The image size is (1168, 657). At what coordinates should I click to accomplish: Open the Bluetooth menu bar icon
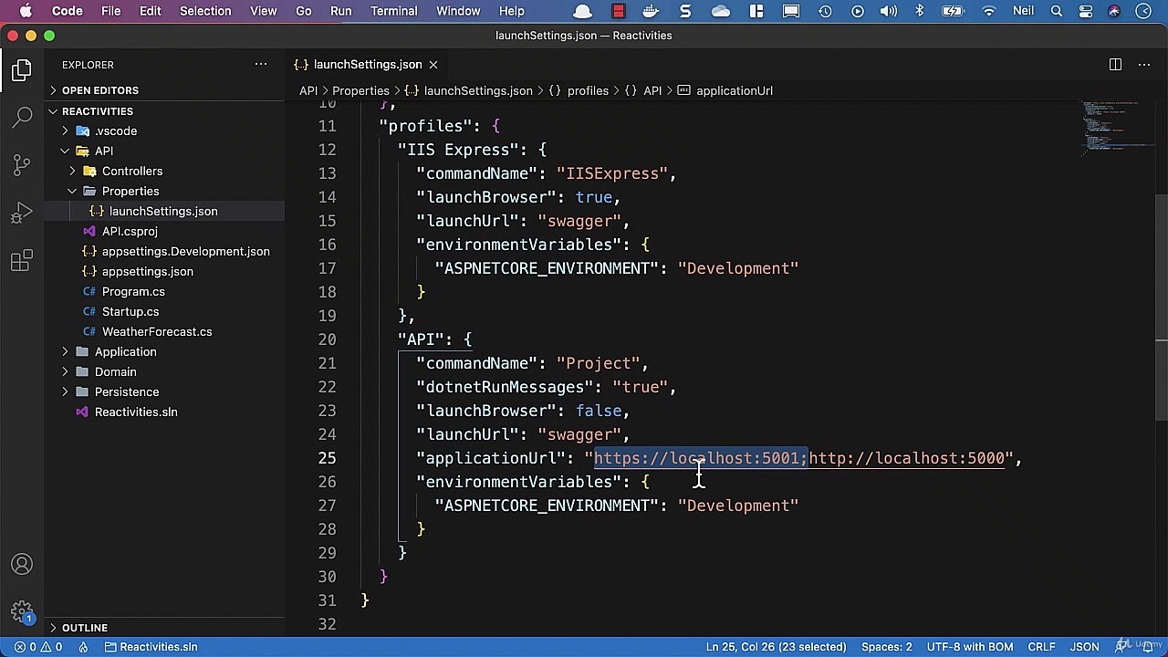(x=919, y=11)
